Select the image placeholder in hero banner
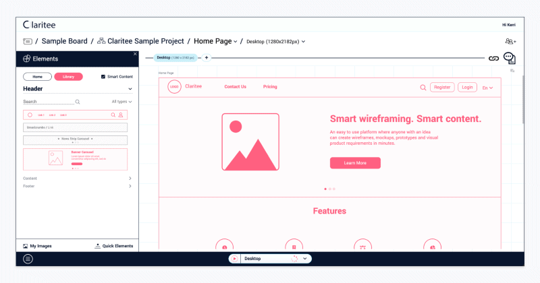This screenshot has width=540, height=283. 250,141
